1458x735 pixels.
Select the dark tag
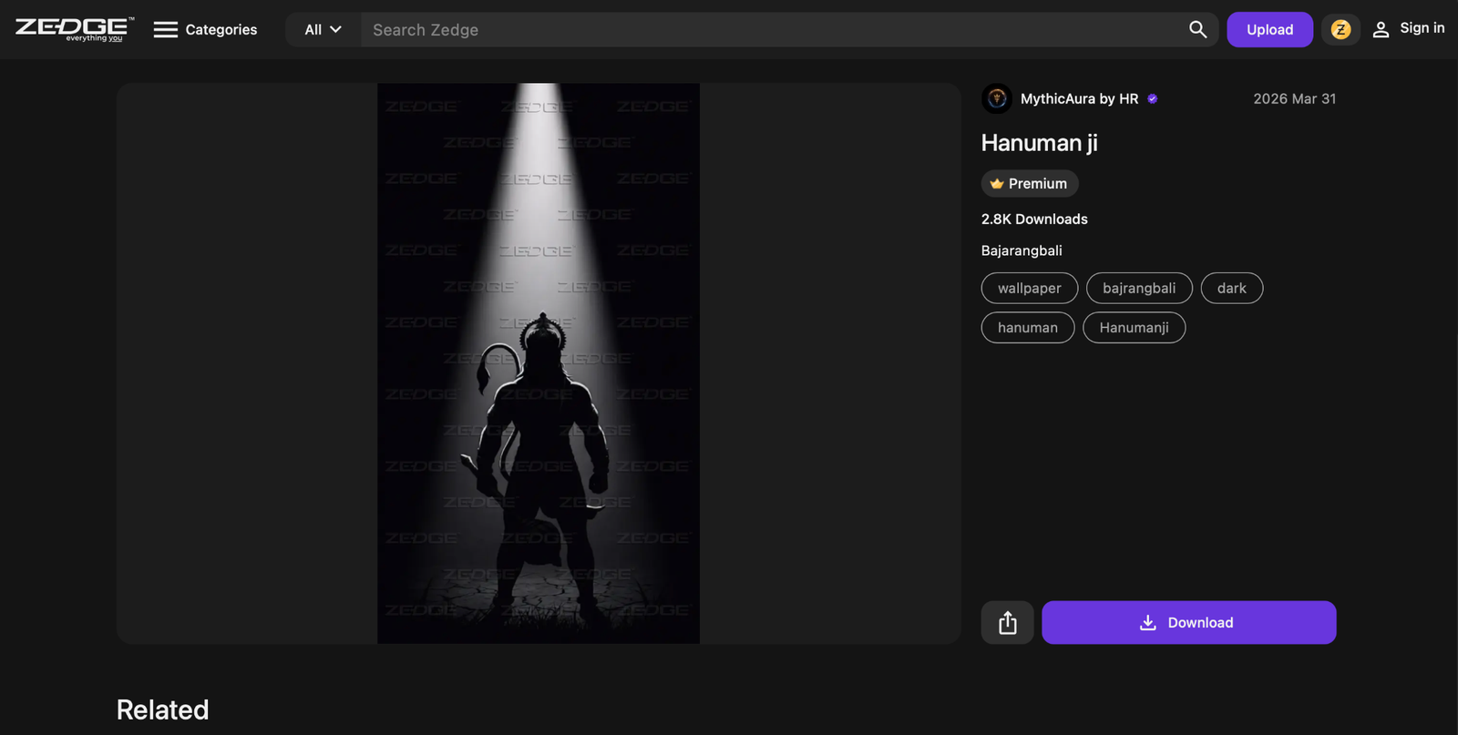click(1232, 288)
